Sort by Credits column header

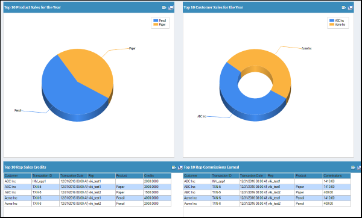click(x=157, y=176)
